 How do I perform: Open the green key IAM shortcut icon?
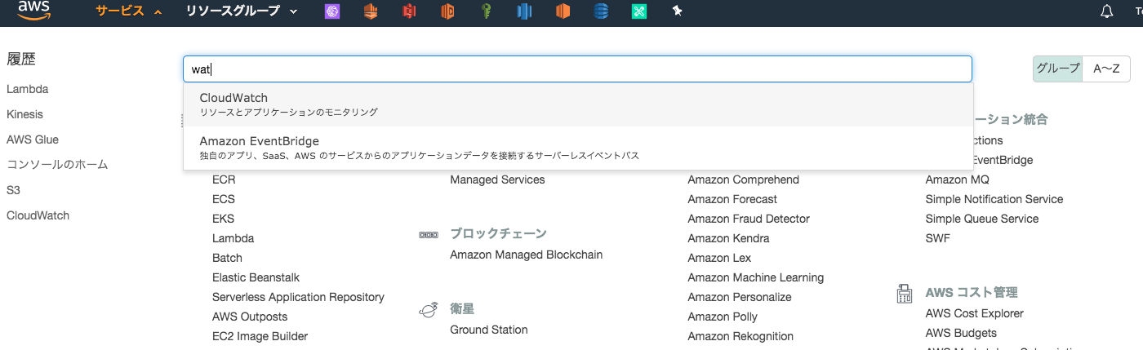pos(486,11)
